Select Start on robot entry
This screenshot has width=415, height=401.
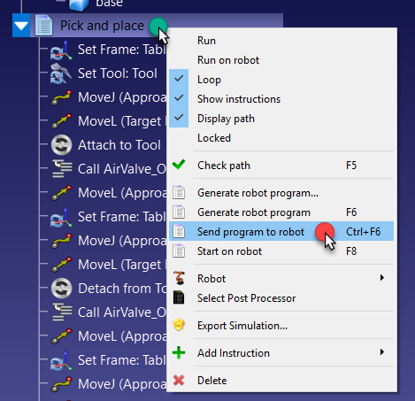click(x=281, y=251)
